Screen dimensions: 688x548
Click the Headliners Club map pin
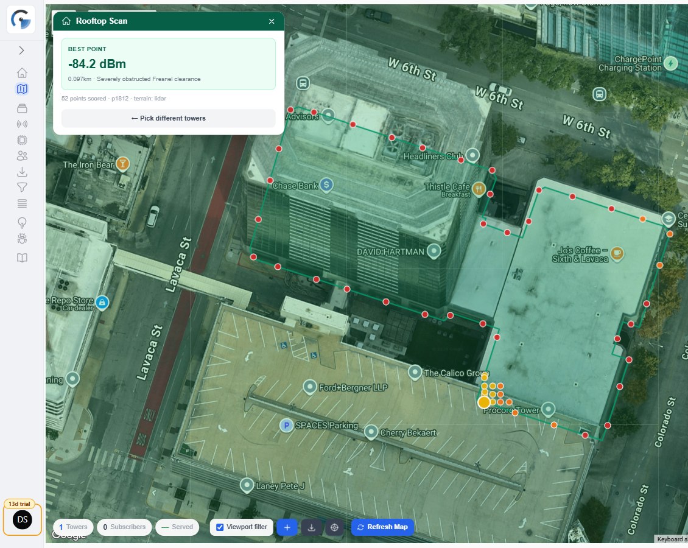[x=472, y=155]
